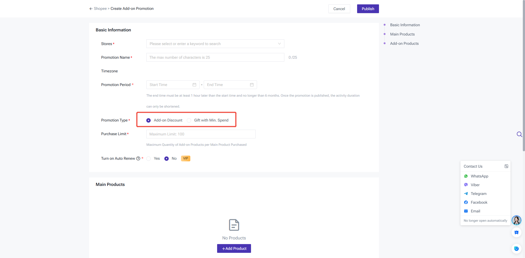Open the Start Time calendar picker
The image size is (525, 258).
point(194,85)
